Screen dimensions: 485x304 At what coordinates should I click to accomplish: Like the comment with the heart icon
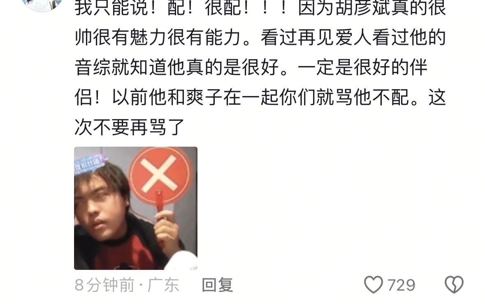tap(374, 285)
